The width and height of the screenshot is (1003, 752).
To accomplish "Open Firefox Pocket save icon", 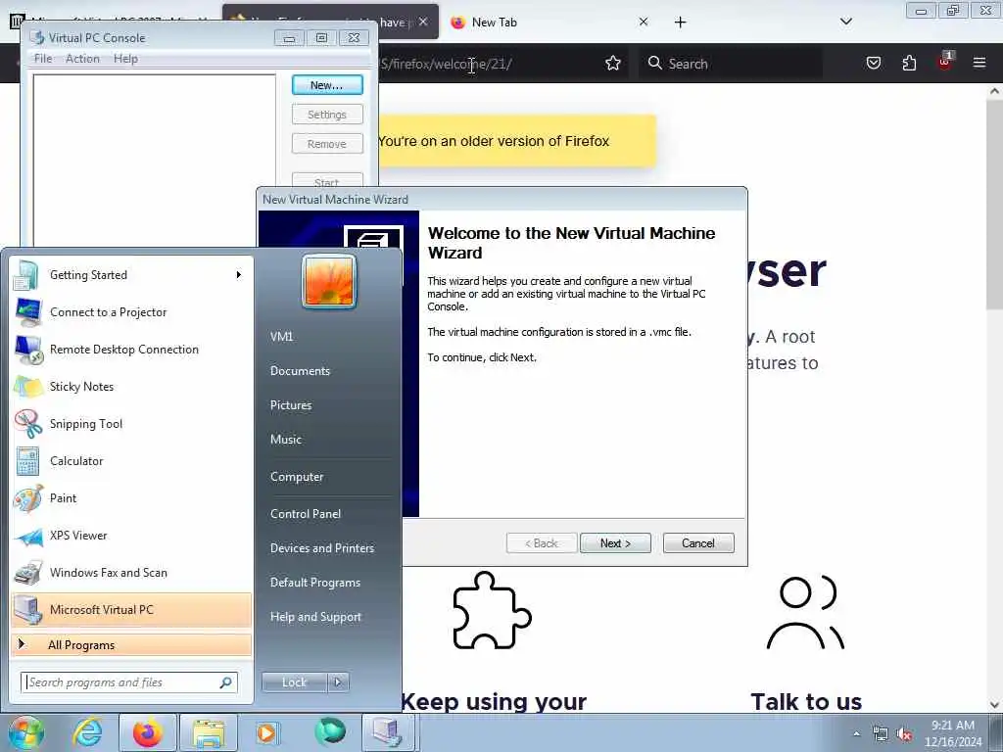I will [873, 64].
